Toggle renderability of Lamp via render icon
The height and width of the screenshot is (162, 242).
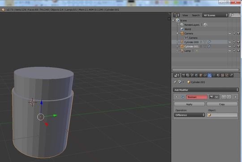[238, 51]
